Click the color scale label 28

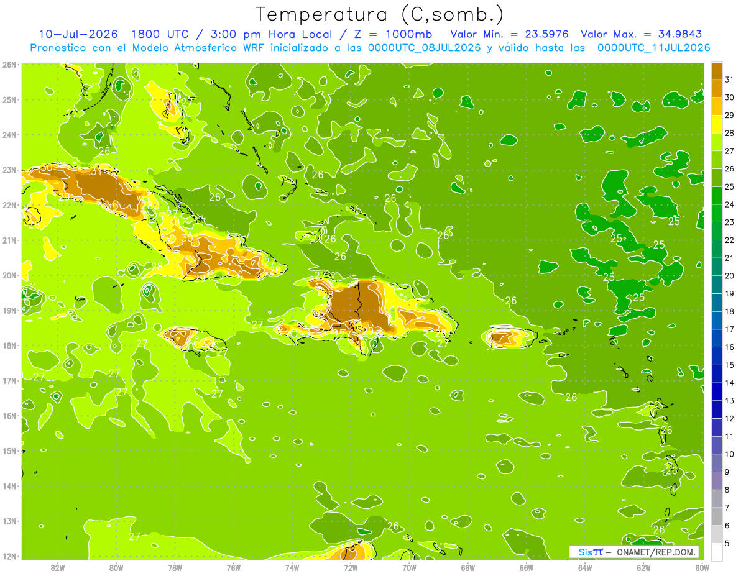[729, 133]
